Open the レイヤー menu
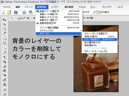This screenshot has width=129, height=96. click(55, 7)
